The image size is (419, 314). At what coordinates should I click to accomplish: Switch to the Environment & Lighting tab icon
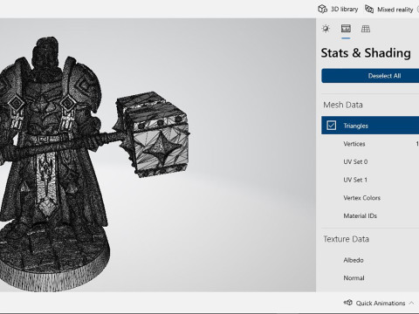pyautogui.click(x=326, y=29)
